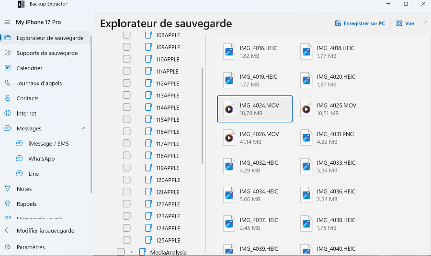Viewport: 431px width, 256px height.
Task: Click the sidebar vertical scrollbar
Action: 91,115
